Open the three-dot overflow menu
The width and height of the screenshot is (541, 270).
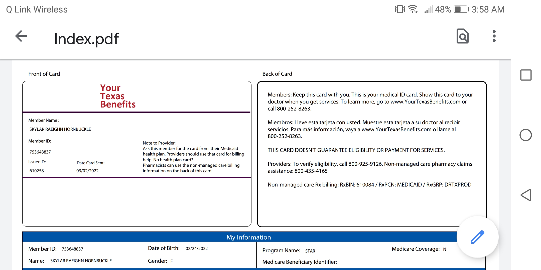(494, 36)
